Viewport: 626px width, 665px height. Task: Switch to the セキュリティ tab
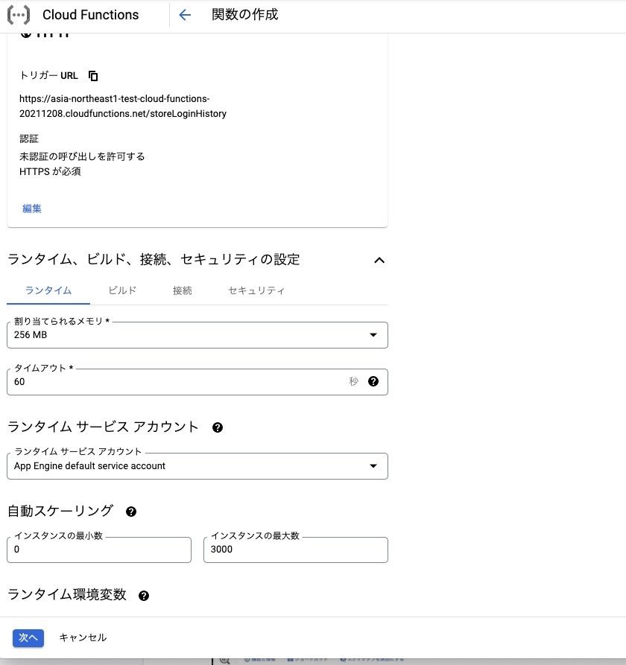click(256, 290)
